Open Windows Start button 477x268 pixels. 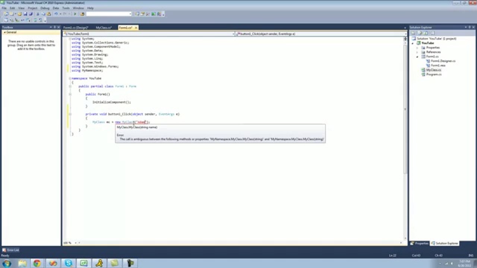tap(6, 264)
